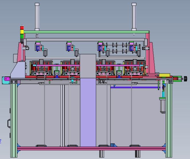Select the green segment of the signal tower

click(x=22, y=36)
